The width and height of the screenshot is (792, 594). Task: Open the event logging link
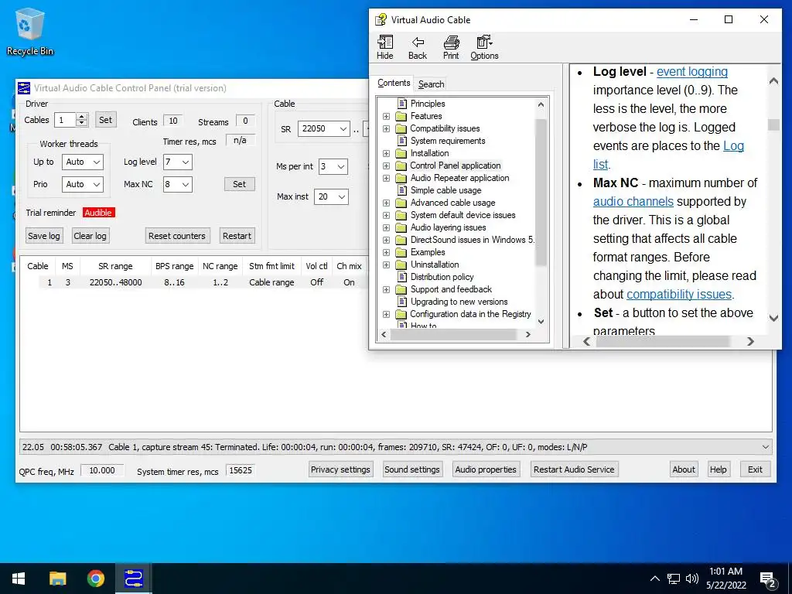point(692,72)
